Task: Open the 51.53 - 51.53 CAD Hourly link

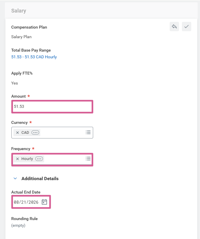Action: coord(34,57)
